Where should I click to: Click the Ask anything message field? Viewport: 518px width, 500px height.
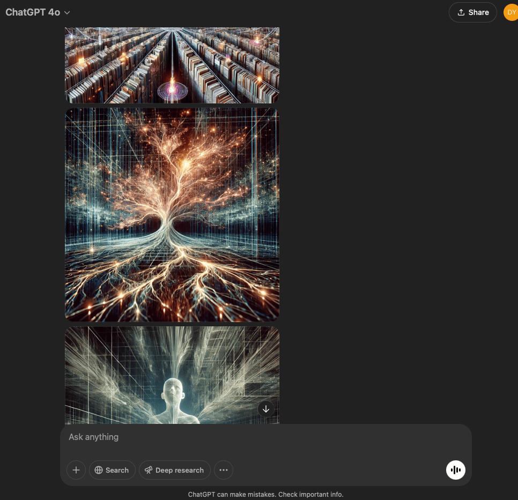coord(214,437)
